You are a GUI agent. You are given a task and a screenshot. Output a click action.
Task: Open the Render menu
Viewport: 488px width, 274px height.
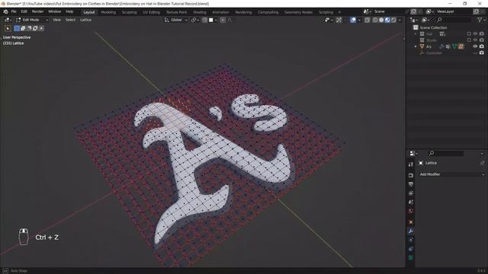pos(37,11)
